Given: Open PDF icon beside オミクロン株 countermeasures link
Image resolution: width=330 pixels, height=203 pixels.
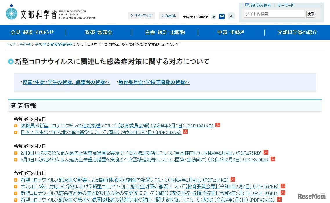Looking at the screenshot, I should coord(283,186).
